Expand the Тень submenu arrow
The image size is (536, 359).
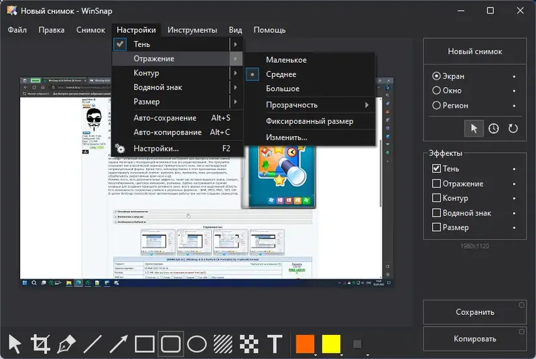coord(236,44)
